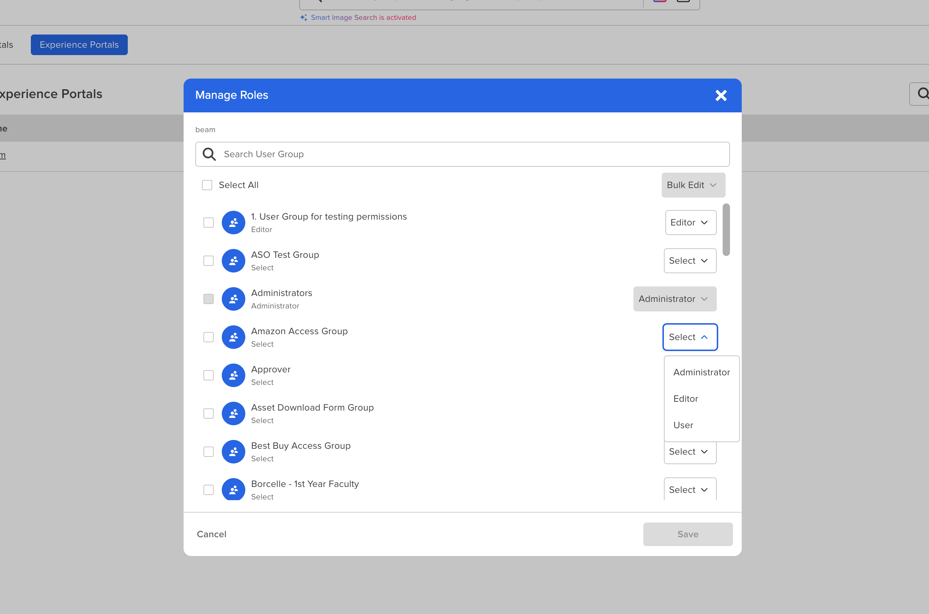Click group avatar icon for Approver
Screen dimensions: 929x614
tap(233, 376)
